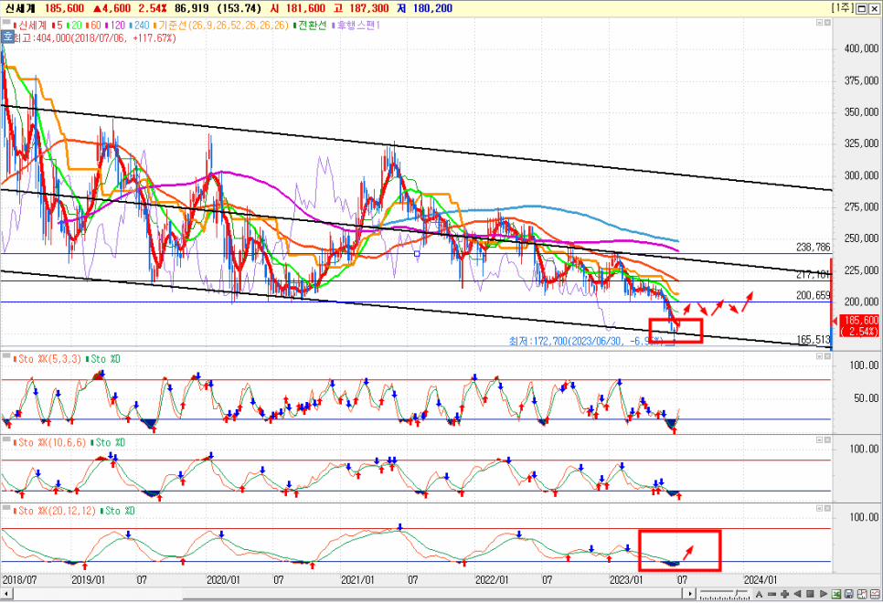Click the red current price tag on price axis
This screenshot has height=603, width=883.
[x=859, y=325]
